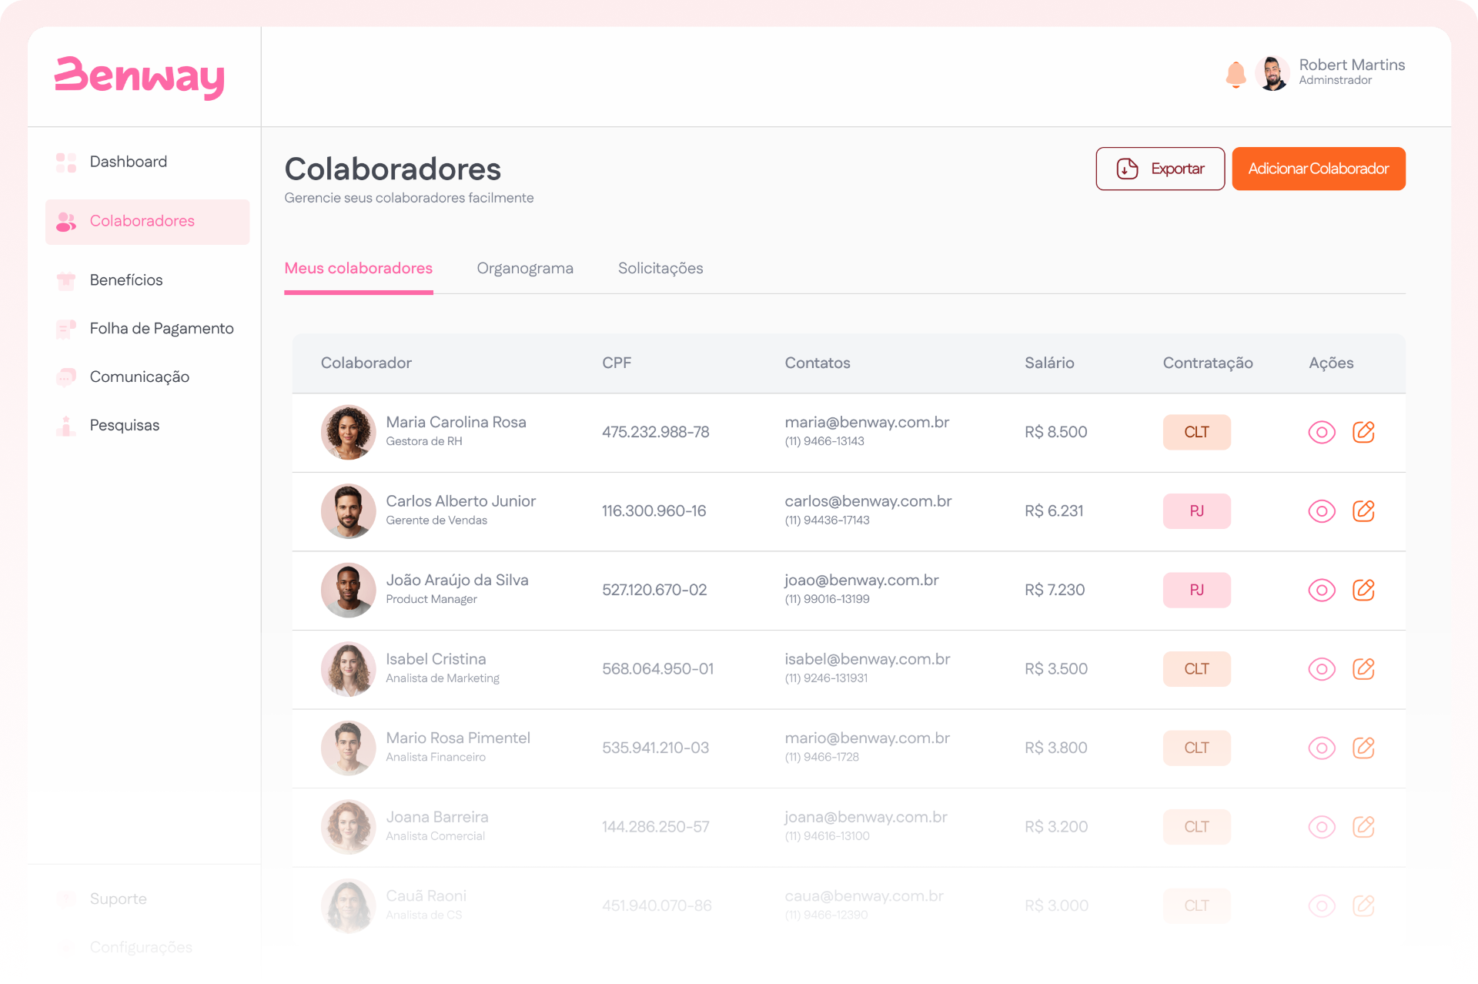Click the PJ tag for Carlos Alberto Junior
Screen dimensions: 1478x984
click(x=1196, y=511)
